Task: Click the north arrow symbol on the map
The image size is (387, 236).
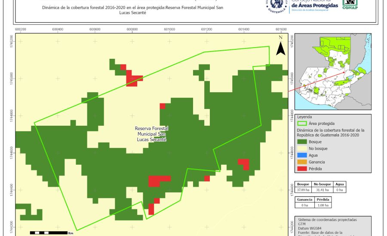Action: point(280,46)
